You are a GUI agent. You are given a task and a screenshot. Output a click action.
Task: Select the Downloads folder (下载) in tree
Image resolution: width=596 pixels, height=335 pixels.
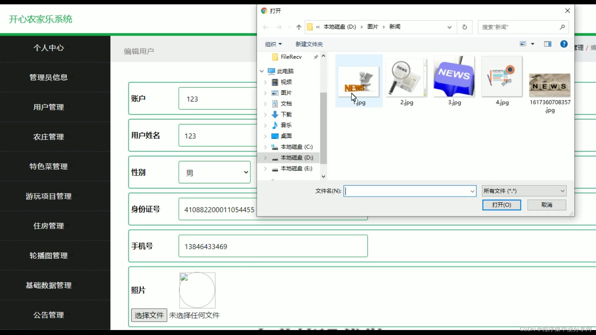coord(286,114)
